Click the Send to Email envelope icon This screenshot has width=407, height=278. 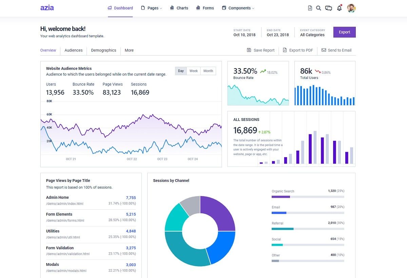coord(324,50)
